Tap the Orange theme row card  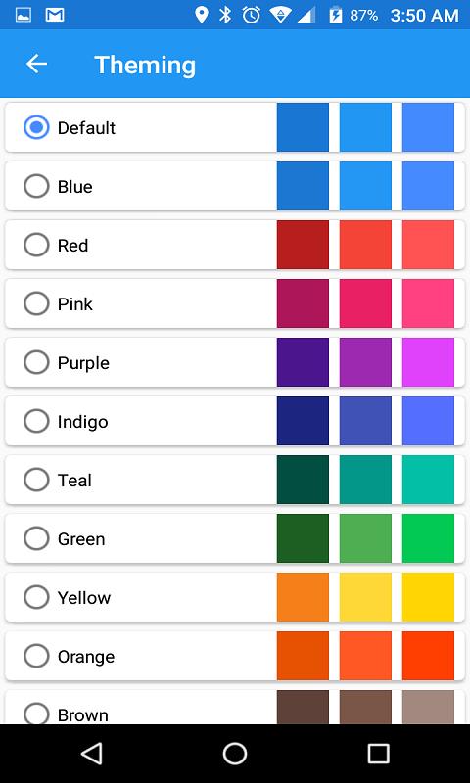pyautogui.click(x=235, y=656)
